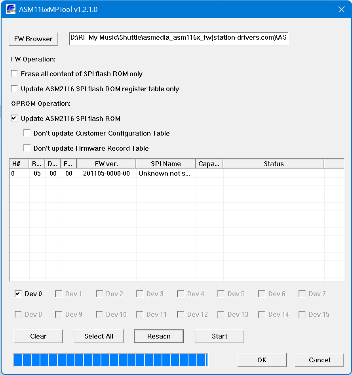
Task: Click Start to begin the firmware update
Action: (x=219, y=336)
